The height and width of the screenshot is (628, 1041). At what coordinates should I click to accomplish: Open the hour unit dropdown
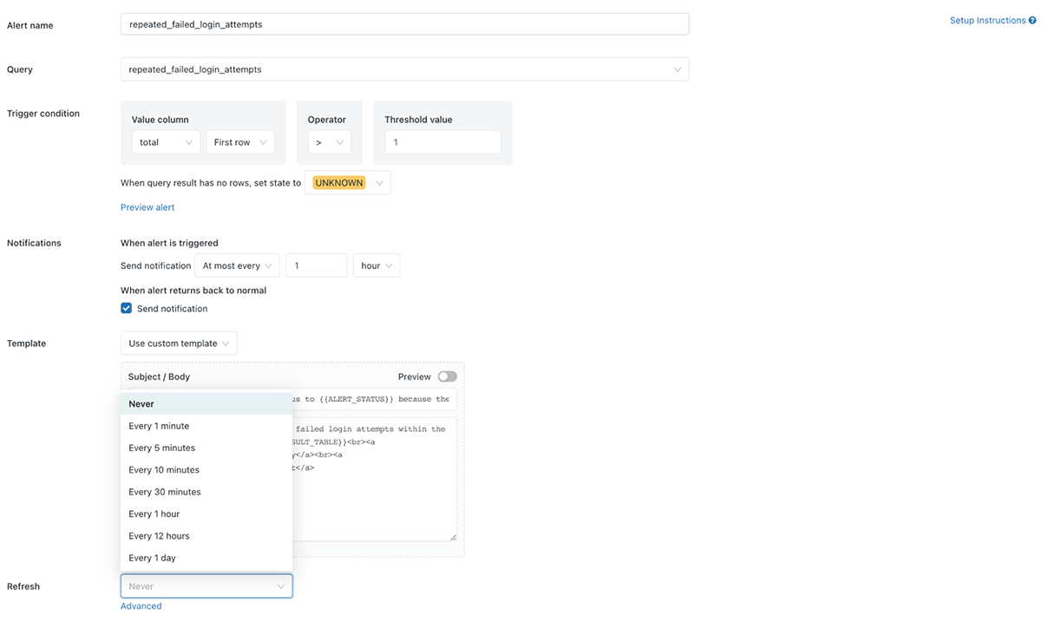376,265
